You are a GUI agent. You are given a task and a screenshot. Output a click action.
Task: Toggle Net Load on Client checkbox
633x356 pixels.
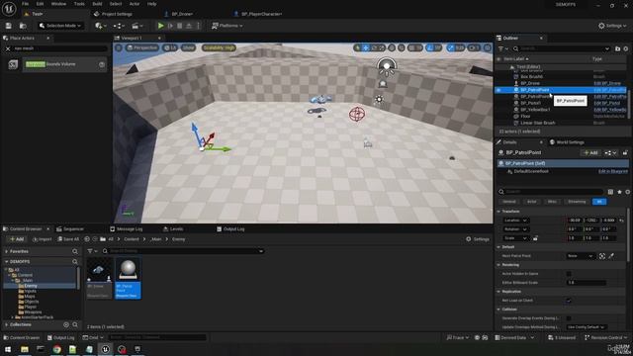(x=569, y=301)
